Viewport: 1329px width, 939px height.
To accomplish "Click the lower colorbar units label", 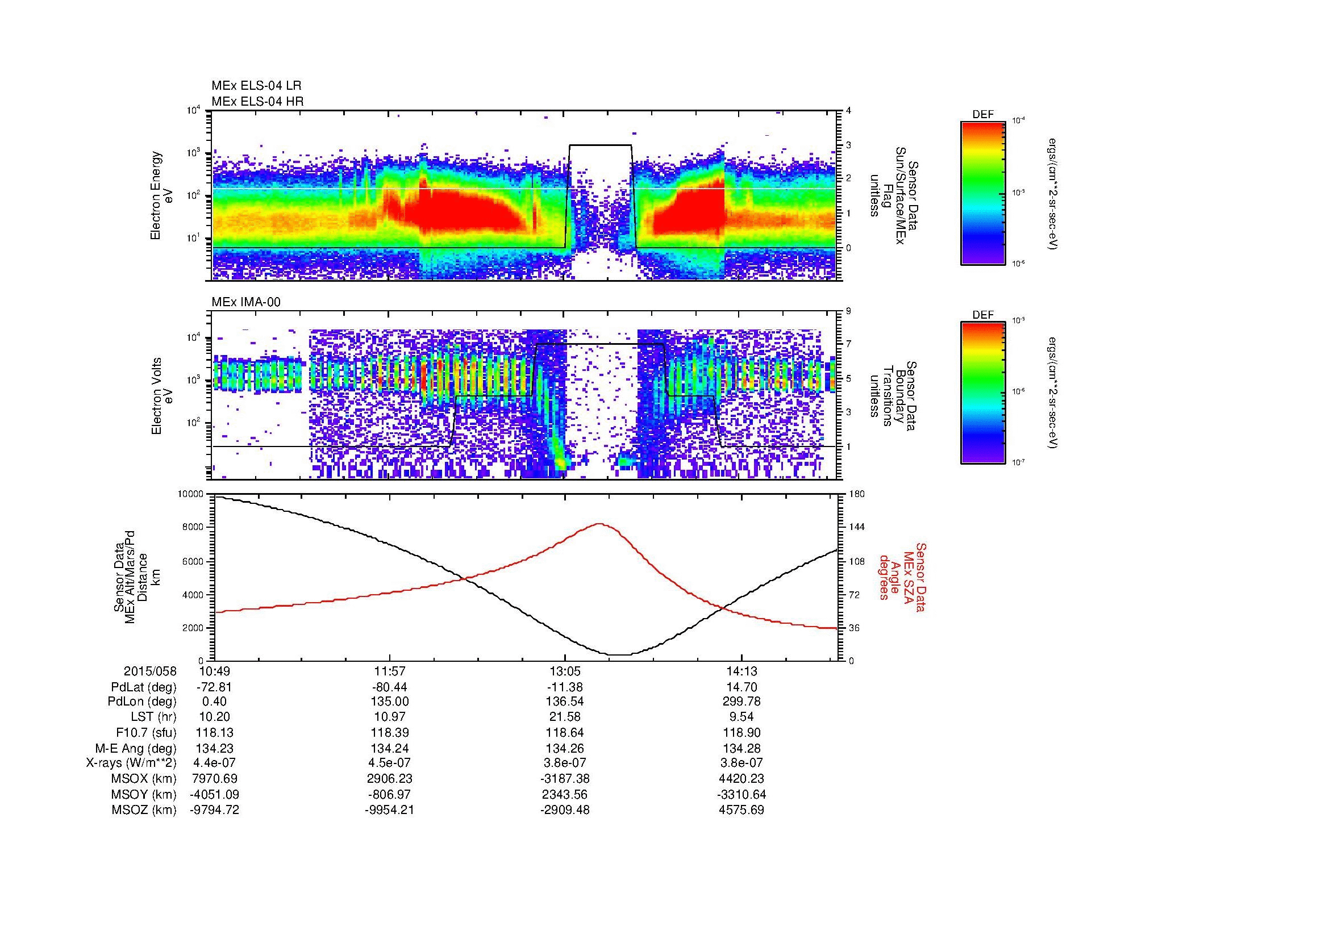I will pyautogui.click(x=1052, y=393).
